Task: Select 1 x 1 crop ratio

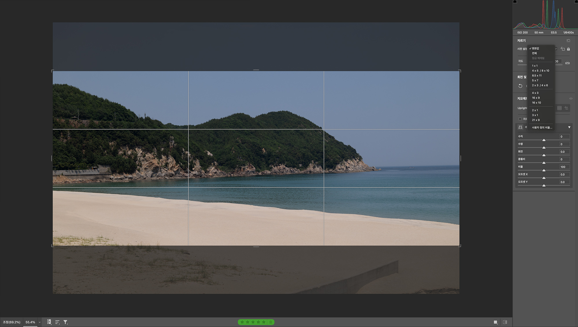Action: point(535,66)
